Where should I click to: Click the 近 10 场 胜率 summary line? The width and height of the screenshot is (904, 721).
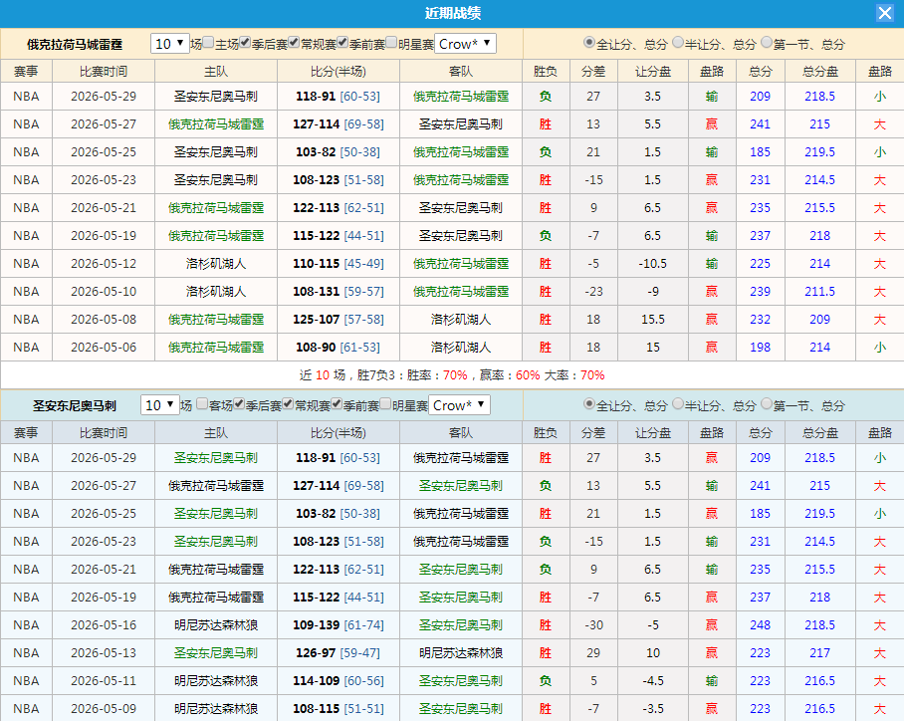(452, 375)
